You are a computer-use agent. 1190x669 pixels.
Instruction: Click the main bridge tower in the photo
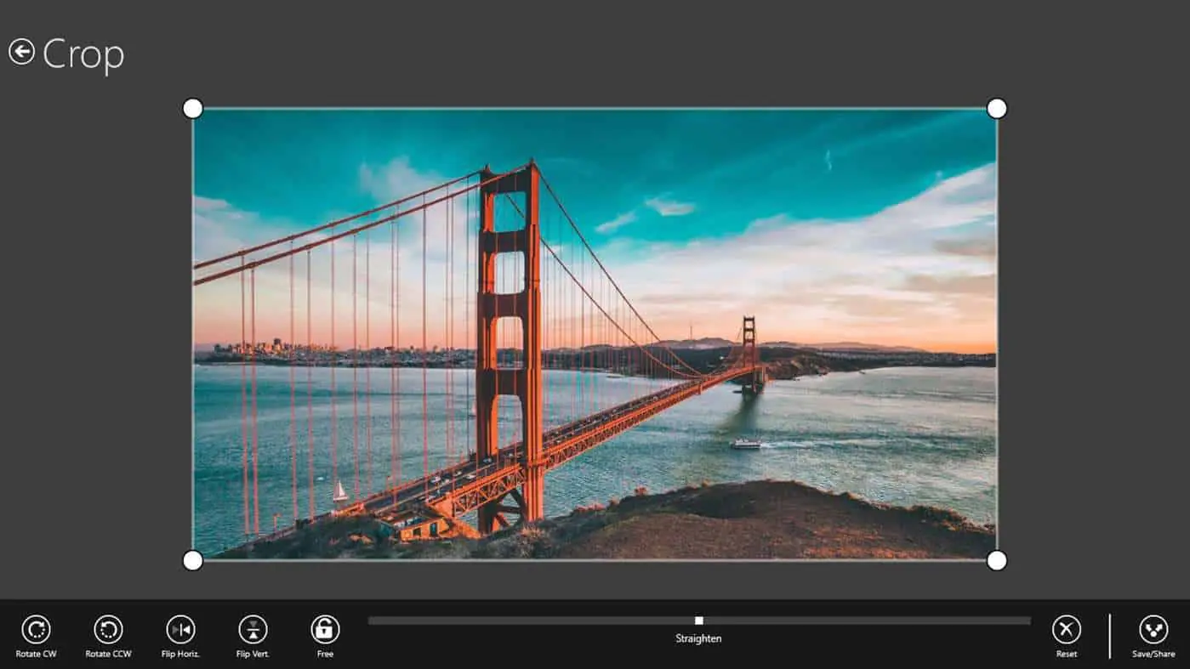coord(510,323)
